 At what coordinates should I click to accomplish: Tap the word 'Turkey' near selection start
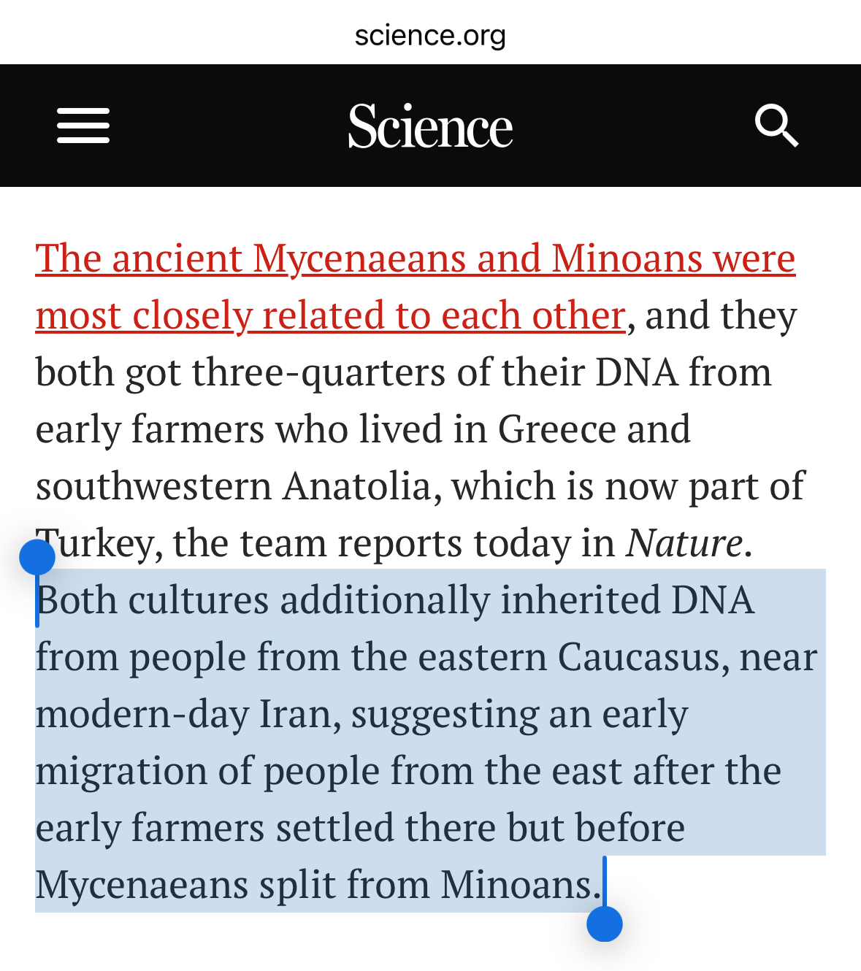click(99, 543)
